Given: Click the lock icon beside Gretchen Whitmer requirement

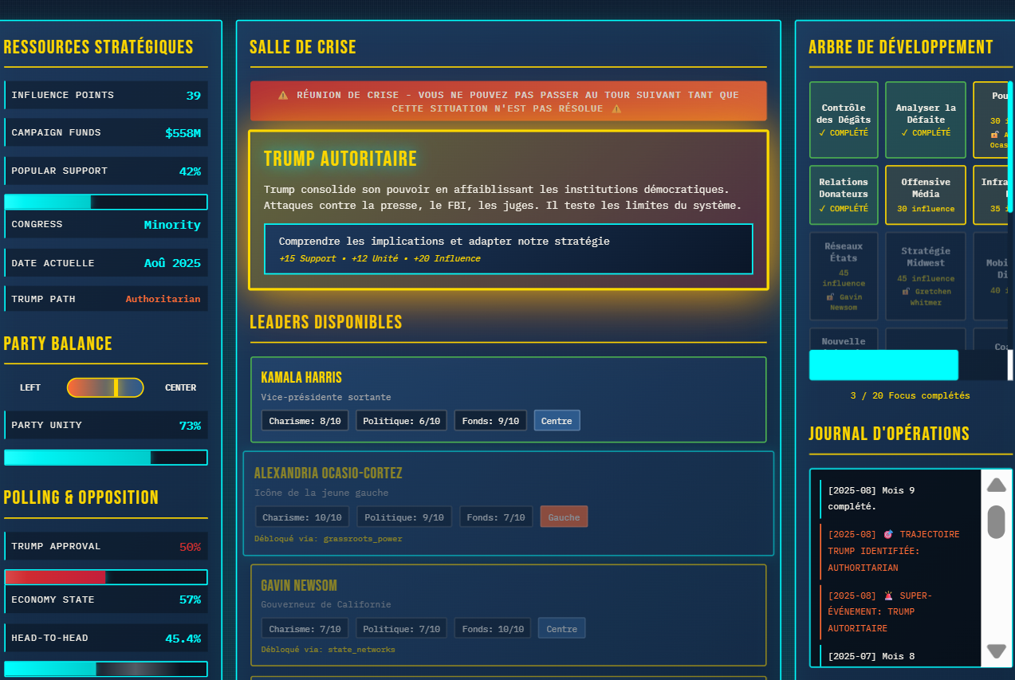Looking at the screenshot, I should [906, 291].
